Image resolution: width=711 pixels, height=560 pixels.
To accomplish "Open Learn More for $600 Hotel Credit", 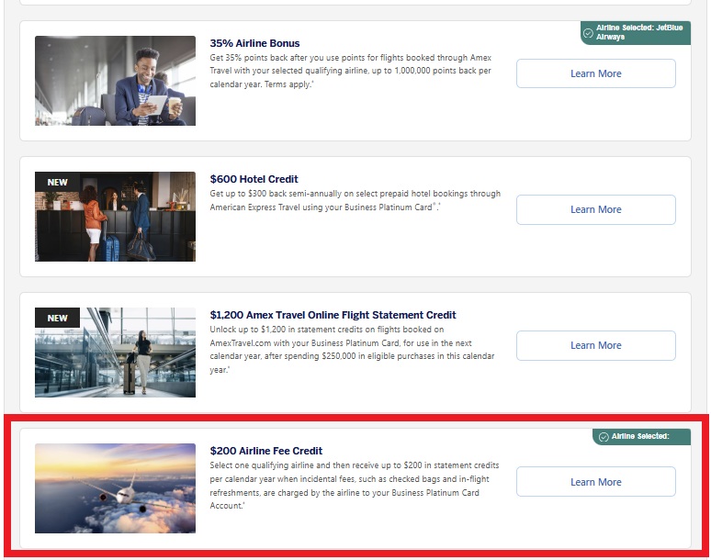I will (595, 209).
